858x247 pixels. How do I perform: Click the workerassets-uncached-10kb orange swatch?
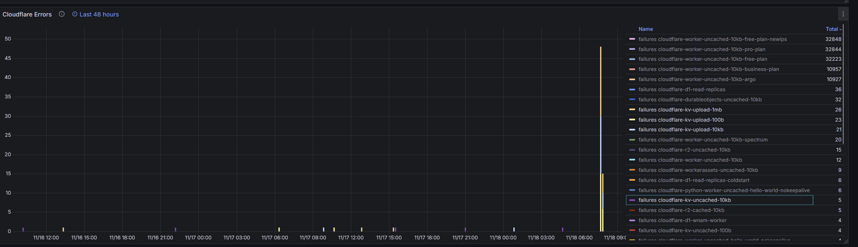pyautogui.click(x=632, y=170)
